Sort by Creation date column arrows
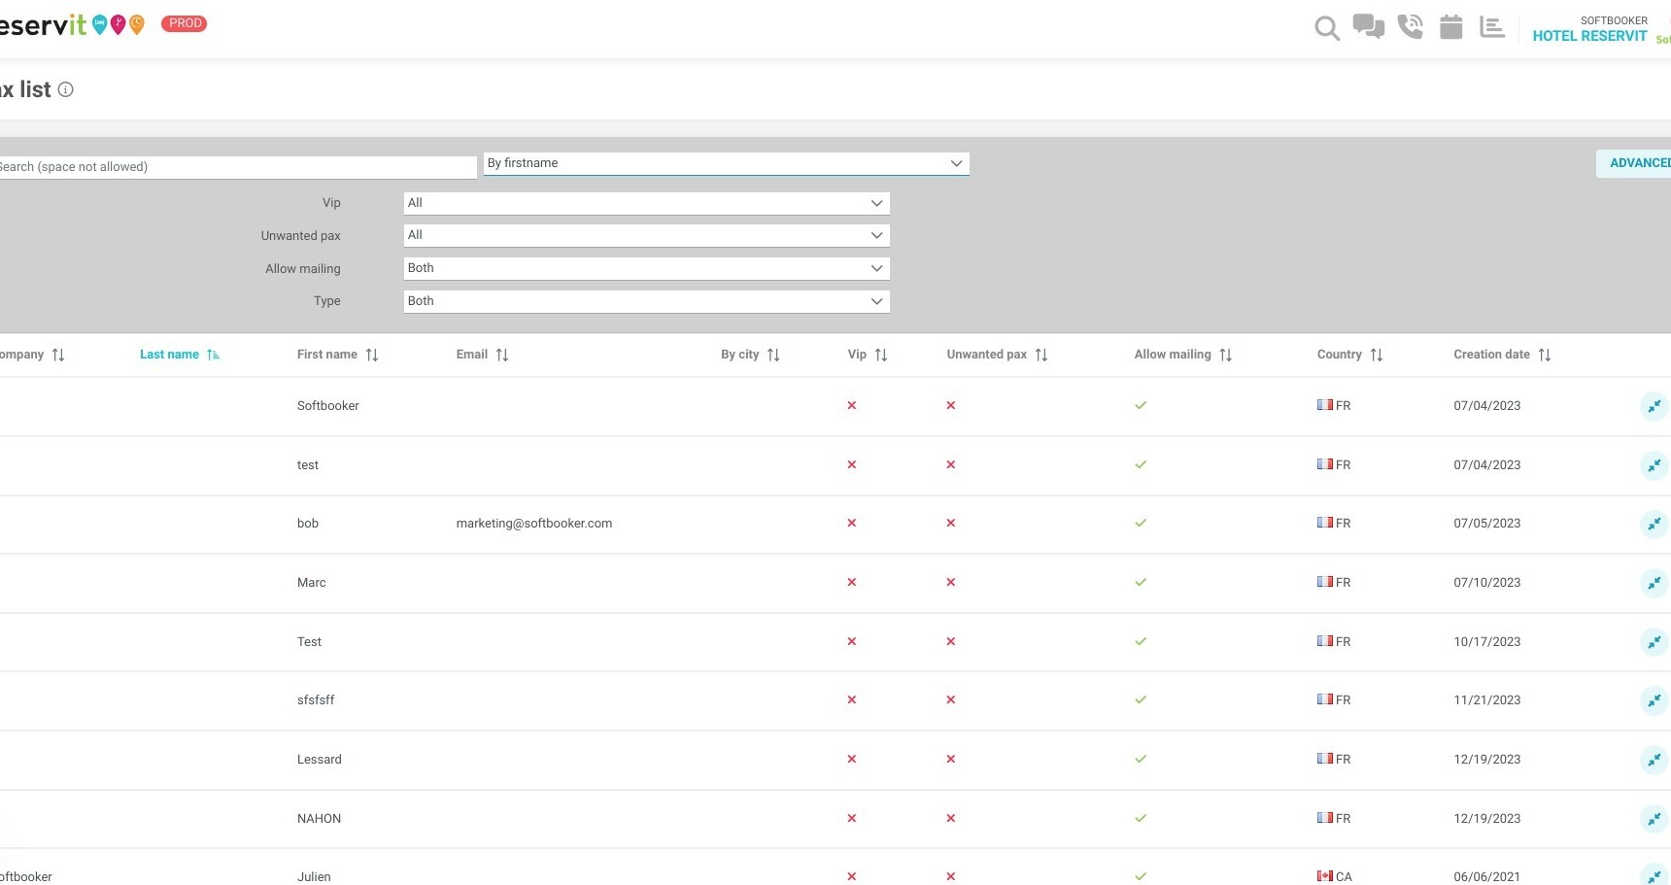 pos(1545,355)
